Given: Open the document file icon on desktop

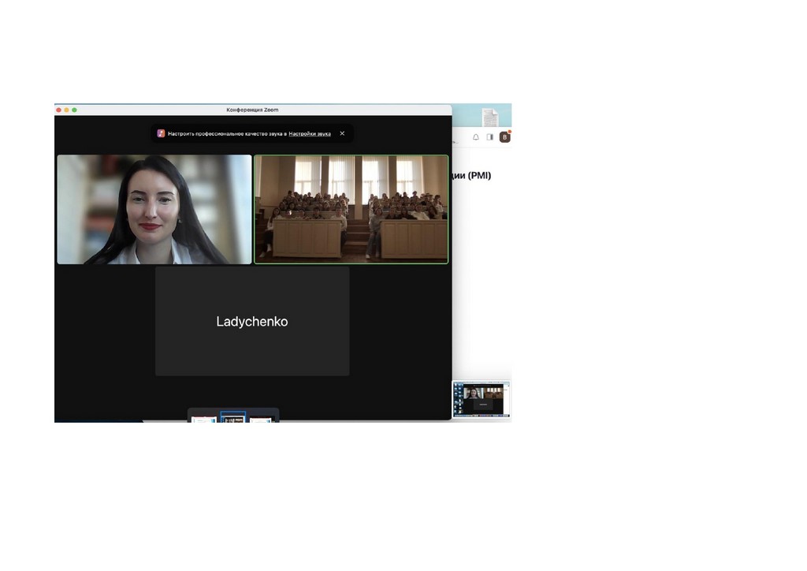Looking at the screenshot, I should (x=490, y=118).
